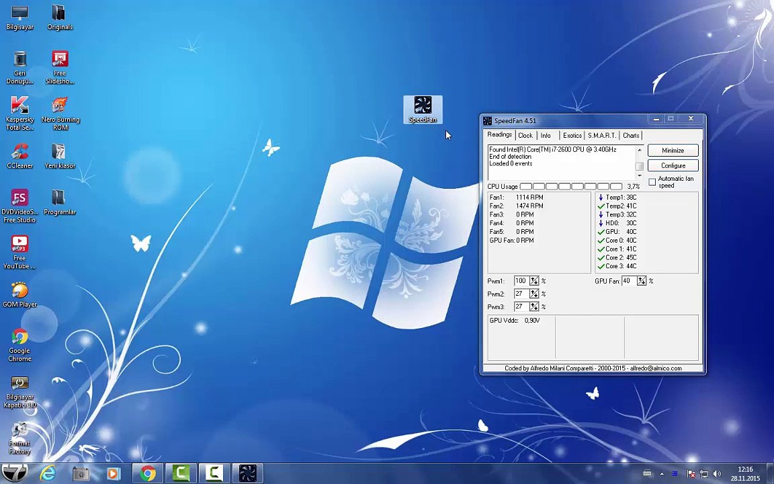Click the Configure button
Viewport: 774px width, 484px height.
673,165
